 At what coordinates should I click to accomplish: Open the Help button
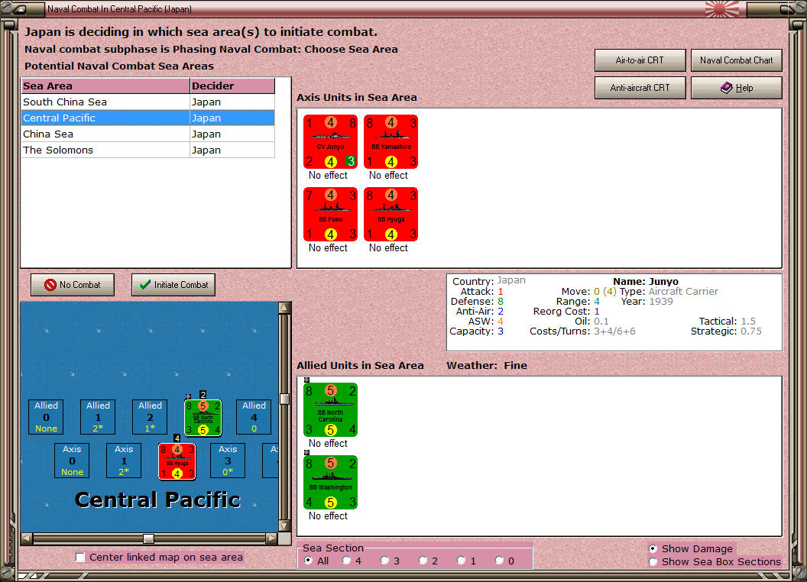point(737,88)
